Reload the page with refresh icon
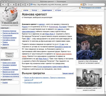 23,5
